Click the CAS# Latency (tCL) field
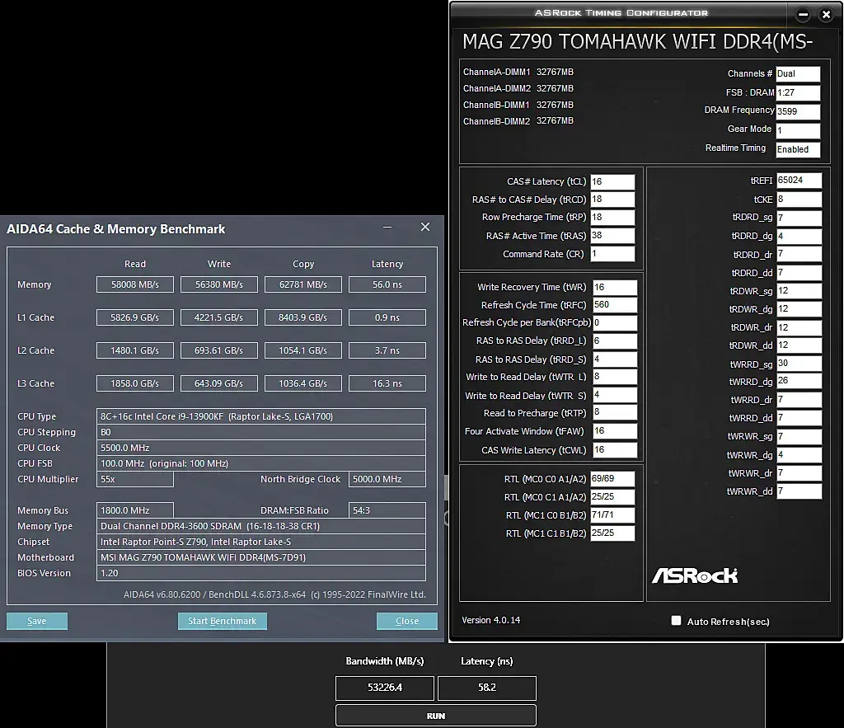844x728 pixels. click(x=612, y=181)
